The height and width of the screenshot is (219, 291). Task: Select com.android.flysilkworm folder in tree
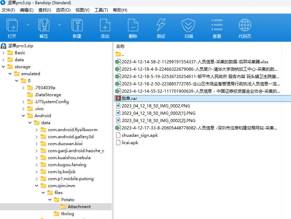click(x=69, y=130)
